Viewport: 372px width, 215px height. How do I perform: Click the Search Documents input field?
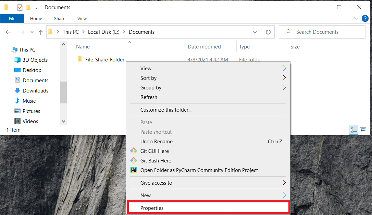325,32
